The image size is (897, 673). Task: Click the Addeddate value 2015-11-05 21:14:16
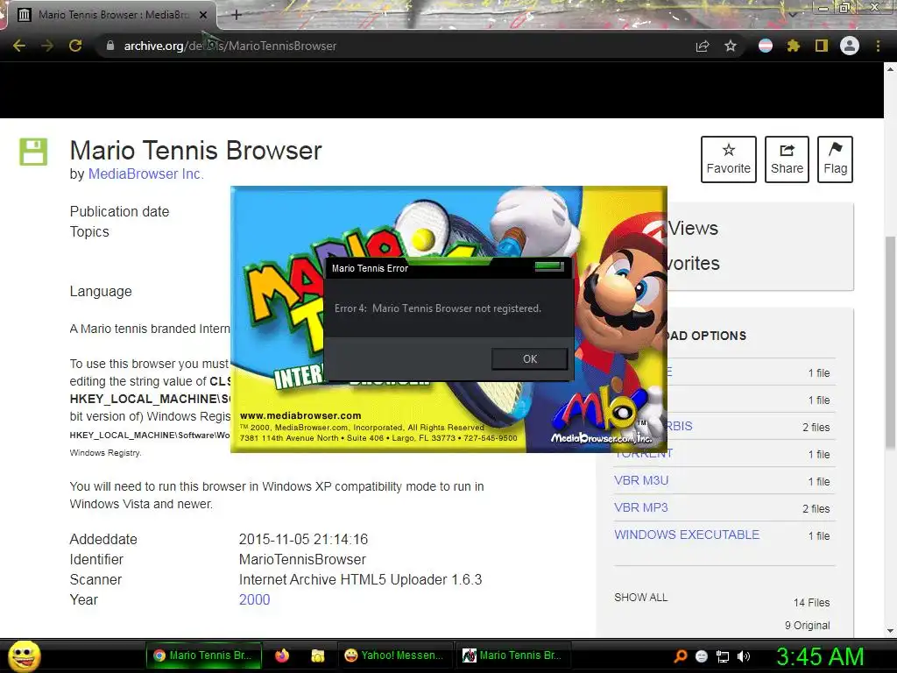pos(303,539)
